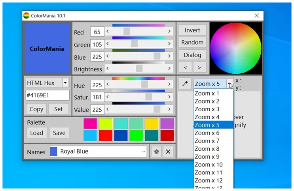
Task: Click the Hue slider's left arrow
Action: coord(108,84)
